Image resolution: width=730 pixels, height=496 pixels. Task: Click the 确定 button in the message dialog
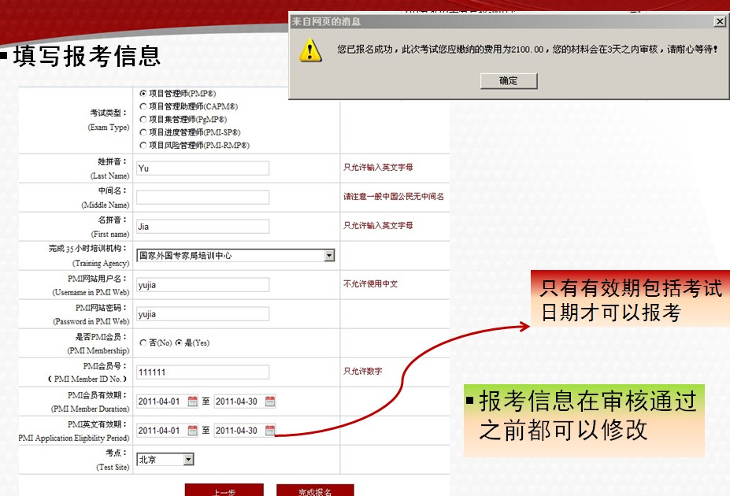(x=508, y=81)
